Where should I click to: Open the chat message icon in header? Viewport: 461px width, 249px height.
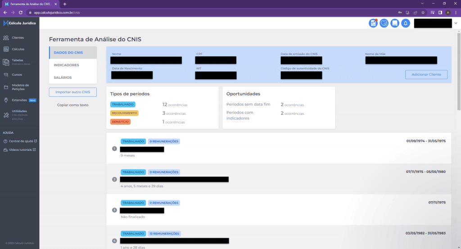click(x=395, y=23)
